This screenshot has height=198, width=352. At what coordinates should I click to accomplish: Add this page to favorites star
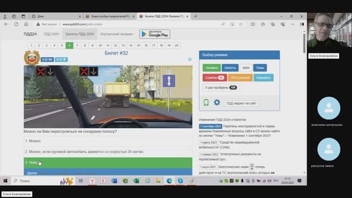241,24
